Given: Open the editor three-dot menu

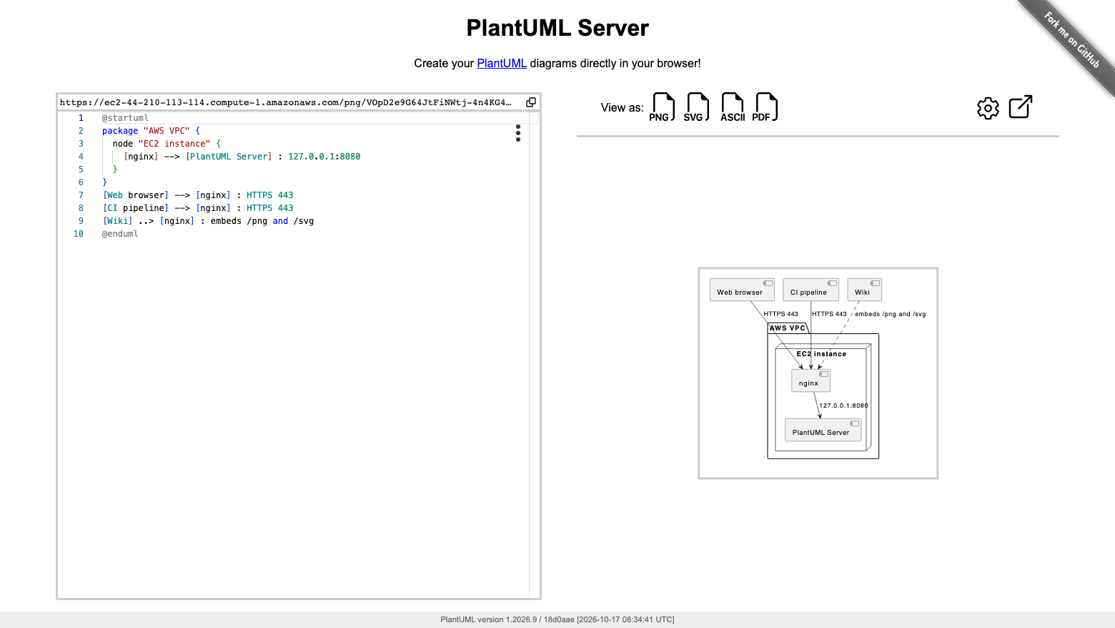Looking at the screenshot, I should (x=518, y=133).
